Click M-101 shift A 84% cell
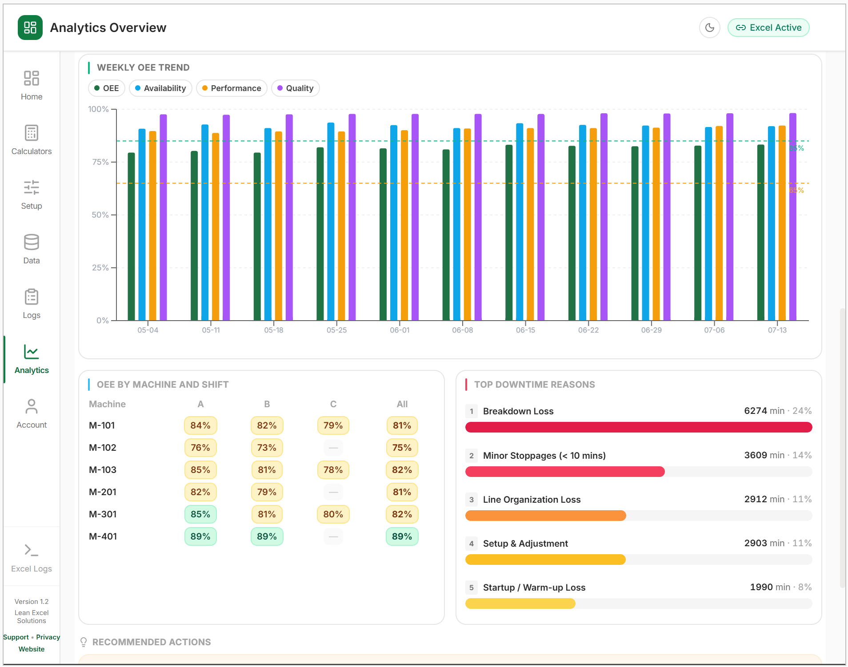 200,425
